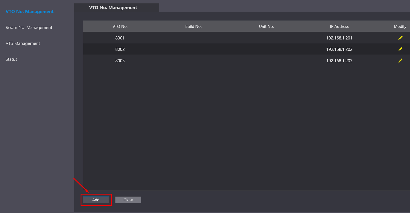Edit the VTO 8002 entry pencil icon
The width and height of the screenshot is (410, 213).
pos(400,49)
